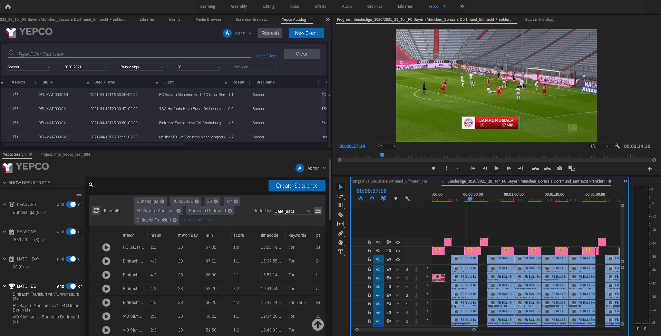661x336 pixels.
Task: Toggle the Match Day and/or switch
Action: (71, 259)
